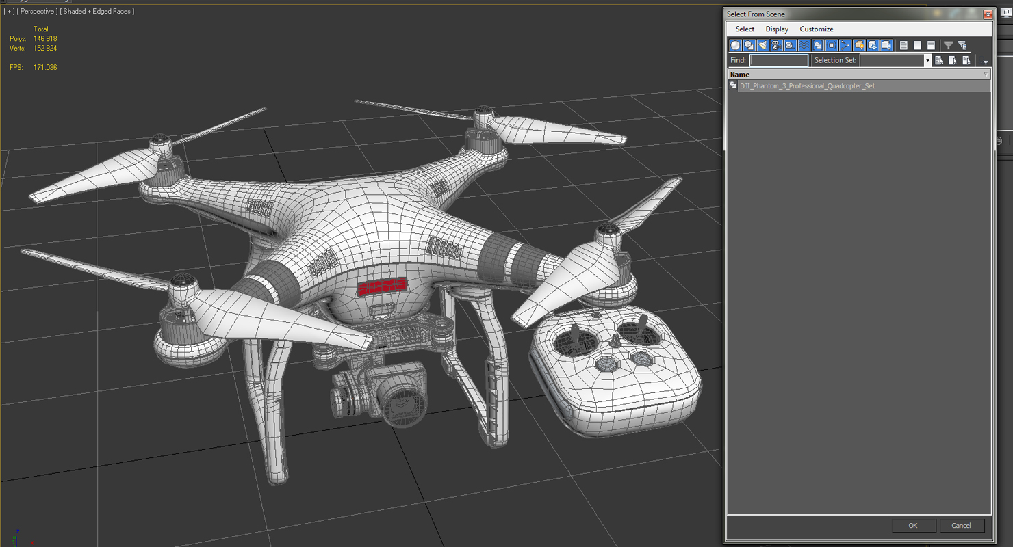Screen dimensions: 1013x547
Task: Click second selection-set icon beside dropdown
Action: pos(952,60)
